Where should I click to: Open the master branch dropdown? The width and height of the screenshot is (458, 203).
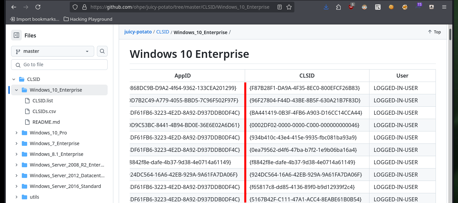(53, 51)
